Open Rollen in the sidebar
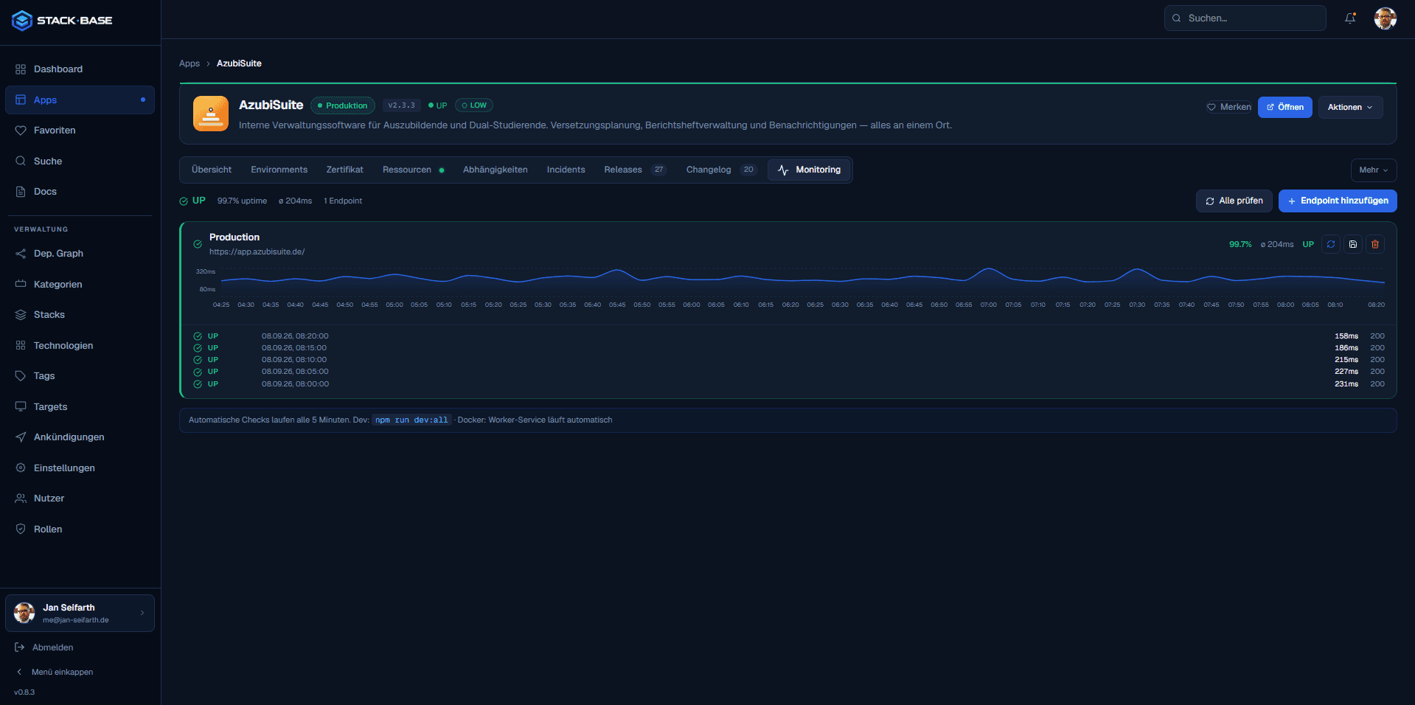 tap(80, 529)
